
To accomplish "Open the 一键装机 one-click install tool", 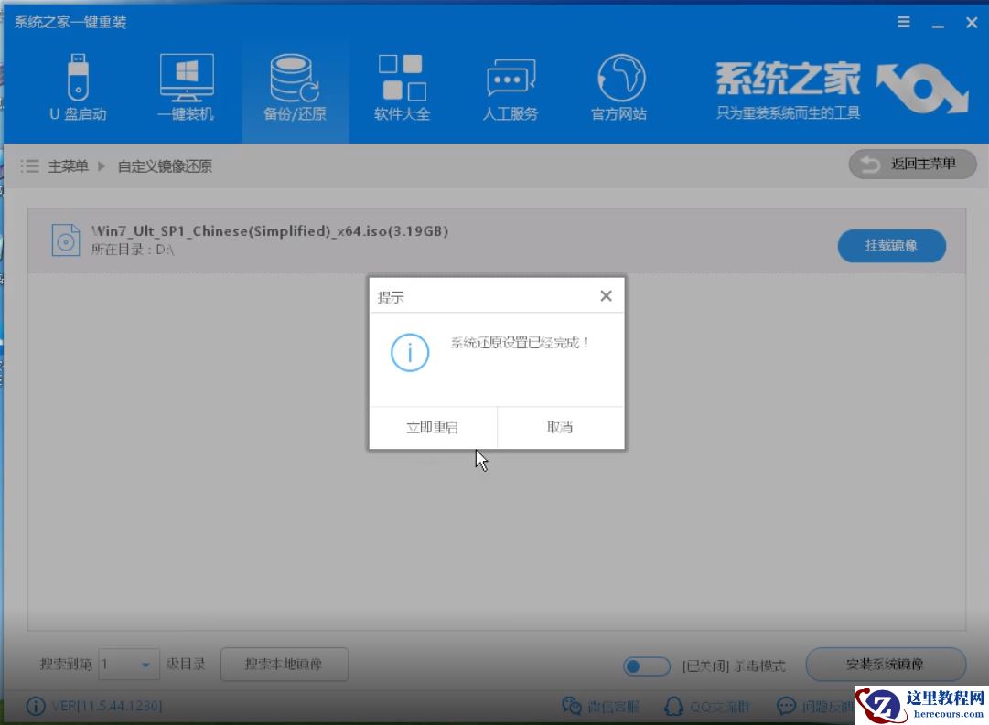I will point(186,87).
